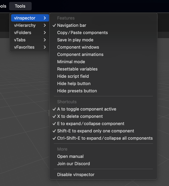Uncheck E to expand/collapse component shortcut
The width and height of the screenshot is (169, 186).
coord(103,124)
